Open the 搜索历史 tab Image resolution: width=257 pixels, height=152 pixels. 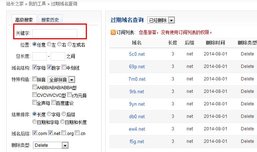[x=50, y=20]
